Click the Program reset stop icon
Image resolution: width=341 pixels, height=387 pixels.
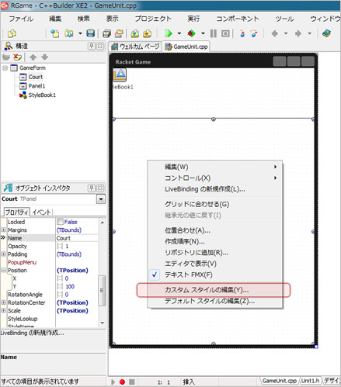(x=225, y=33)
